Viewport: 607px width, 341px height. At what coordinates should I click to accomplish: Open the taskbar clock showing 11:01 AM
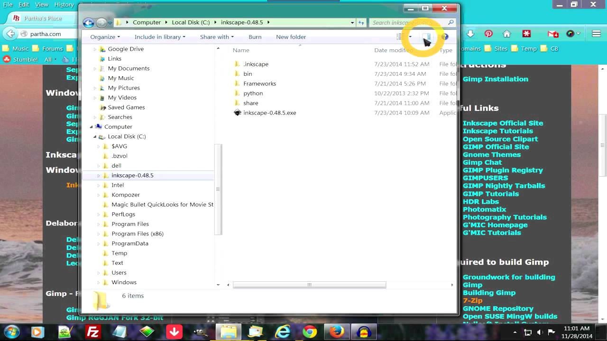tap(577, 332)
